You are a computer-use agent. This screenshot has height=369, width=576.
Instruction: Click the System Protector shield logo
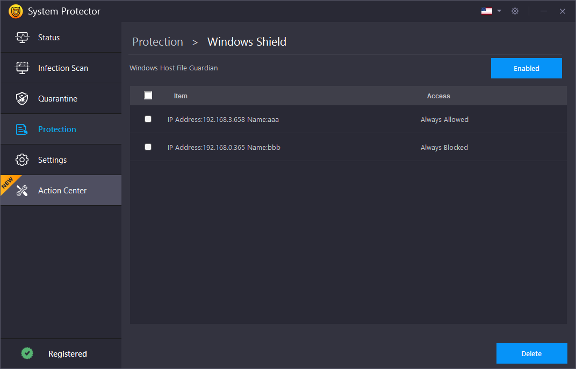click(16, 11)
